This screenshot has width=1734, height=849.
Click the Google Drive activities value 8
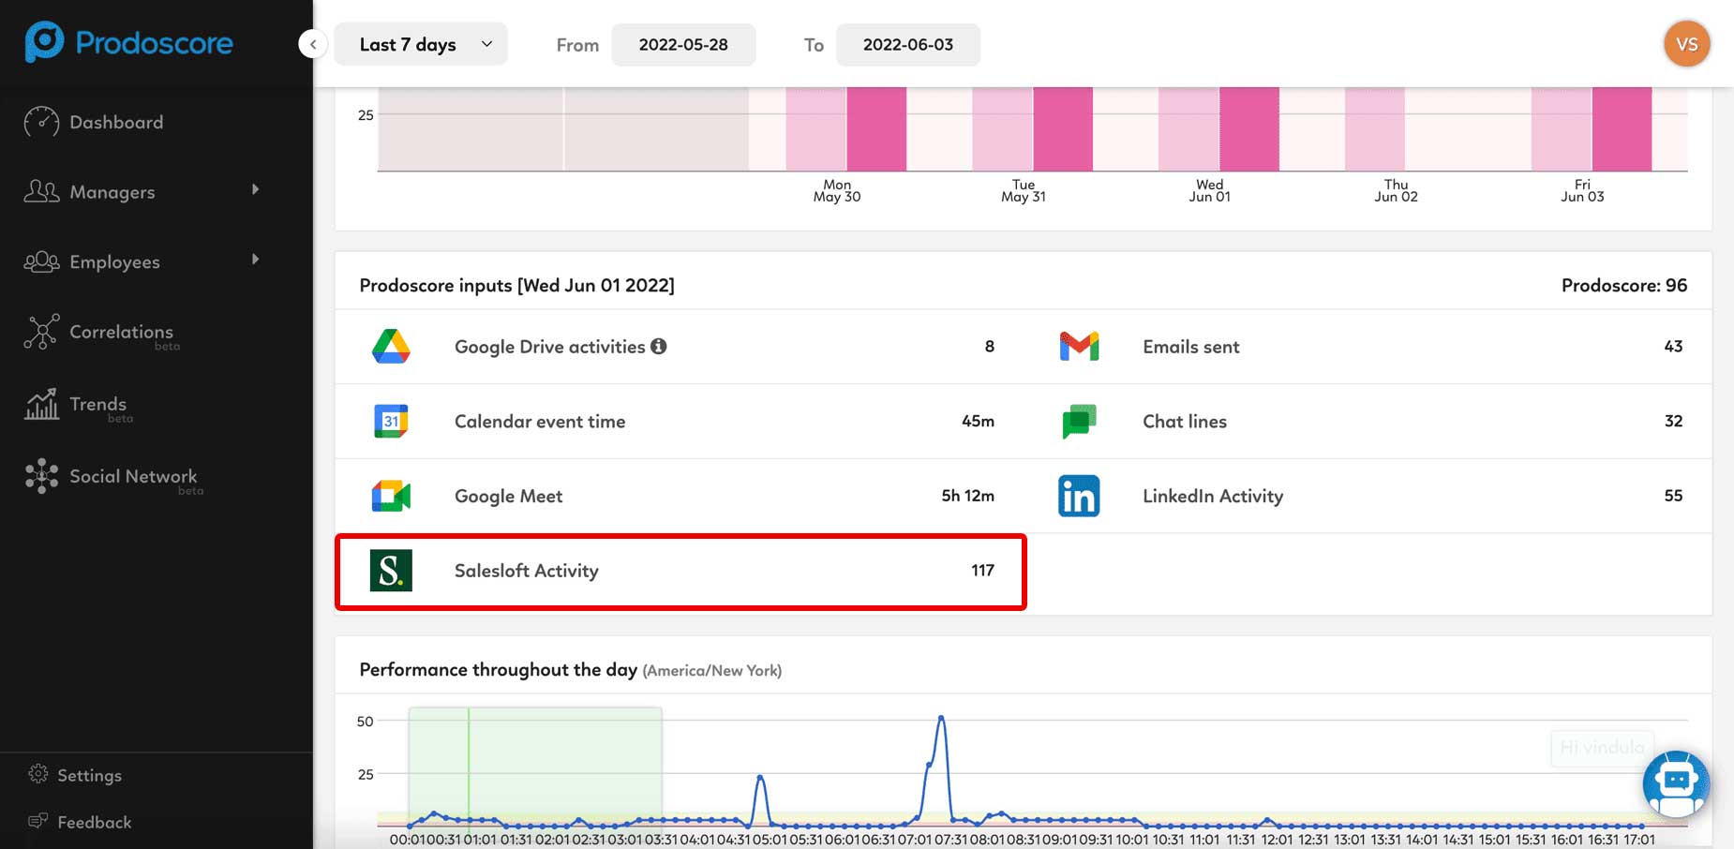990,346
